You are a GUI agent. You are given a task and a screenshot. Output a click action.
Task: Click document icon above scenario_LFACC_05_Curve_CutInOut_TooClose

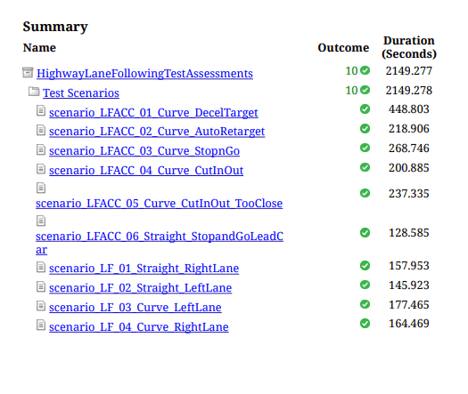(x=41, y=188)
